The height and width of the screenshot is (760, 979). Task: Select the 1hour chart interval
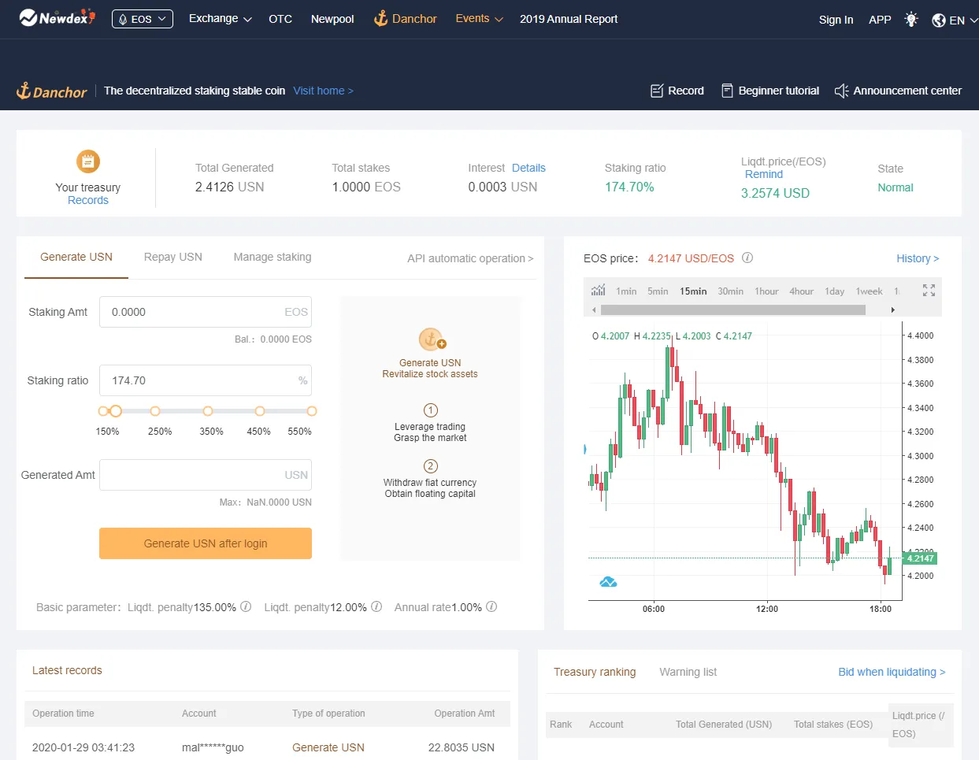point(766,291)
